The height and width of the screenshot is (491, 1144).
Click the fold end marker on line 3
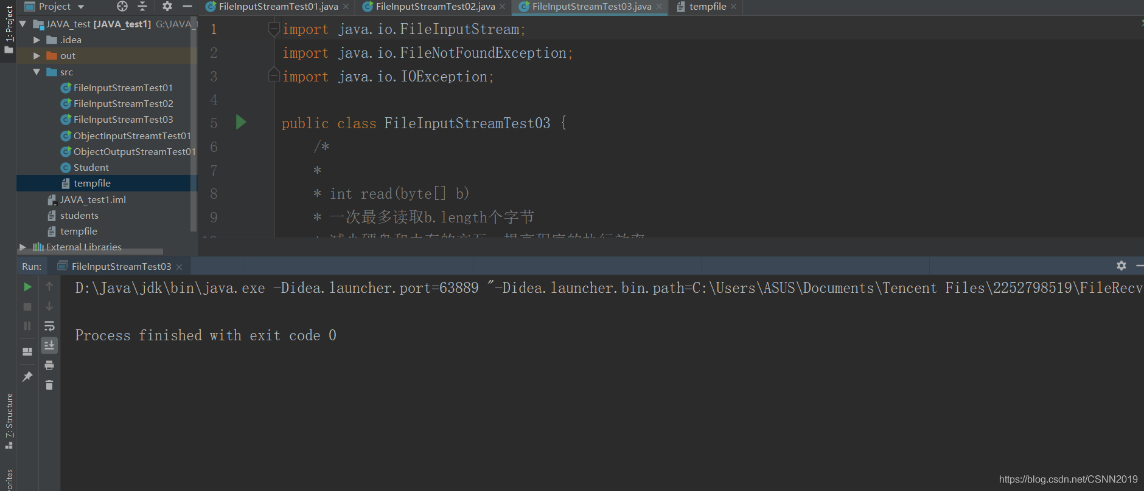[x=274, y=75]
